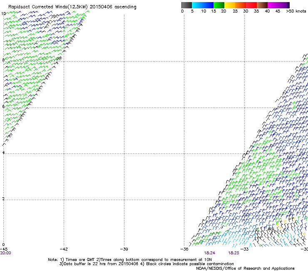The width and height of the screenshot is (308, 271).
Task: Click the swath time label '20:00'
Action: [6, 253]
